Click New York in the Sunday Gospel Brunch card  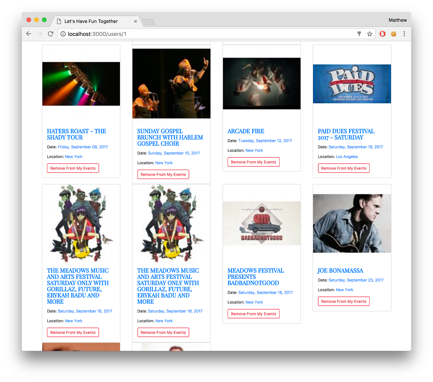164,163
